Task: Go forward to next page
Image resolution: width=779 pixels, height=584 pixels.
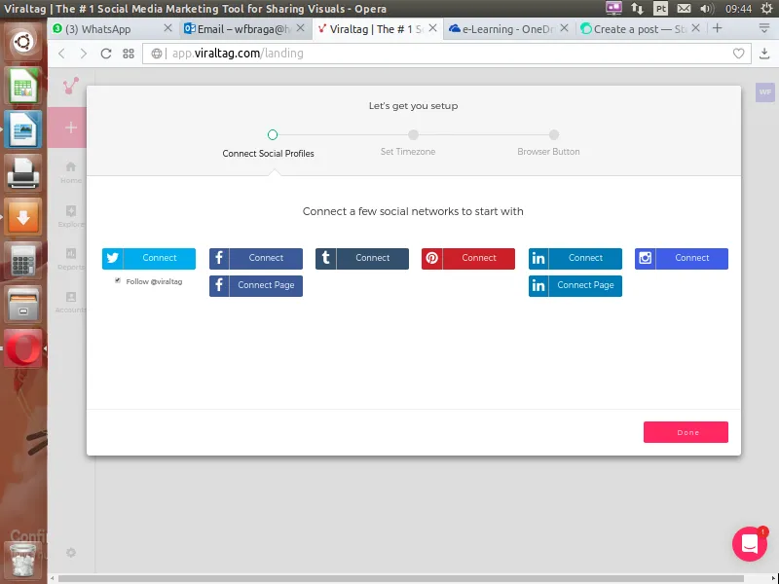Action: tap(84, 54)
